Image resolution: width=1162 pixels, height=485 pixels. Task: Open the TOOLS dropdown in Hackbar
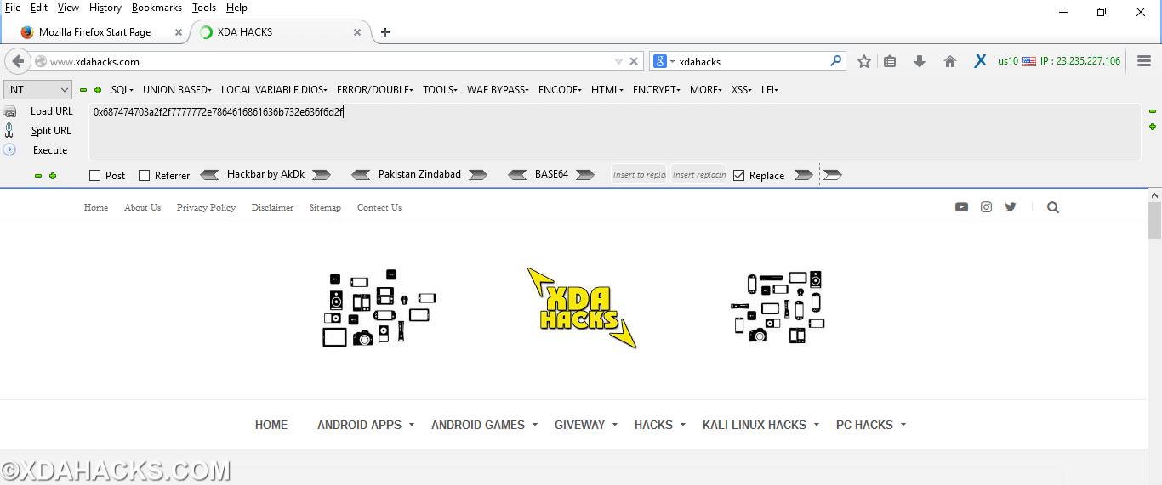(x=440, y=90)
